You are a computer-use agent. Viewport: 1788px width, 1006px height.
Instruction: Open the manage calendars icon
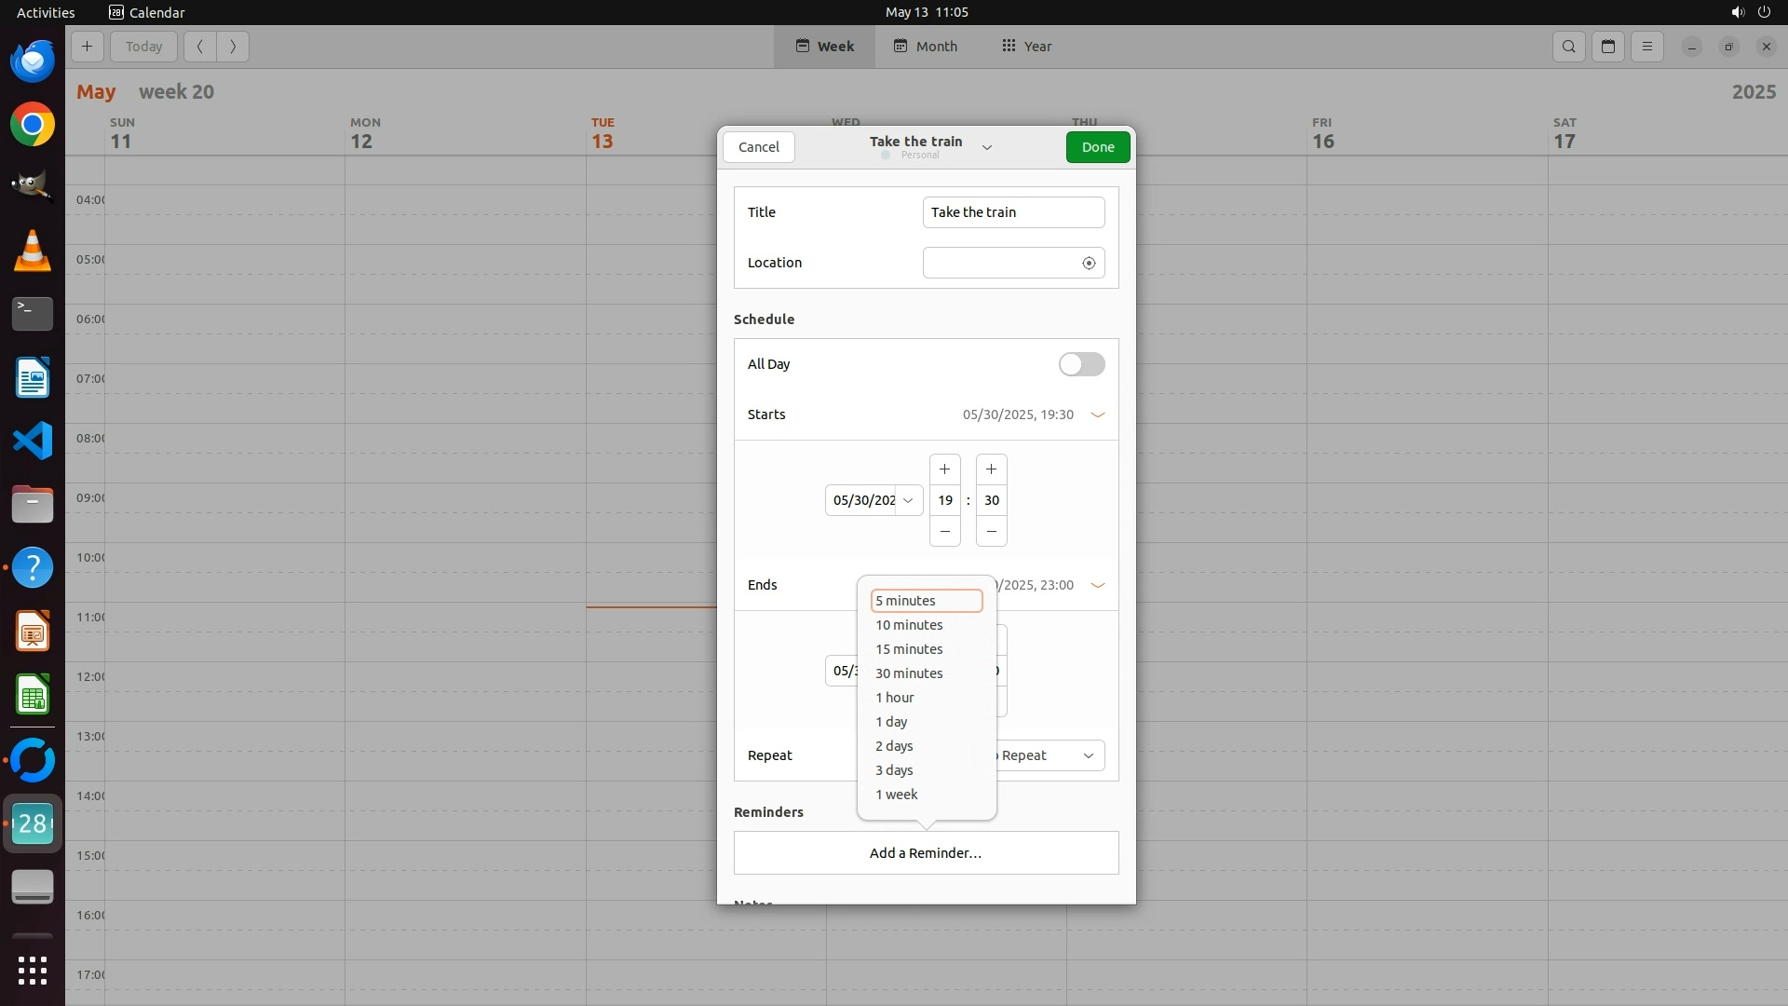[1608, 47]
